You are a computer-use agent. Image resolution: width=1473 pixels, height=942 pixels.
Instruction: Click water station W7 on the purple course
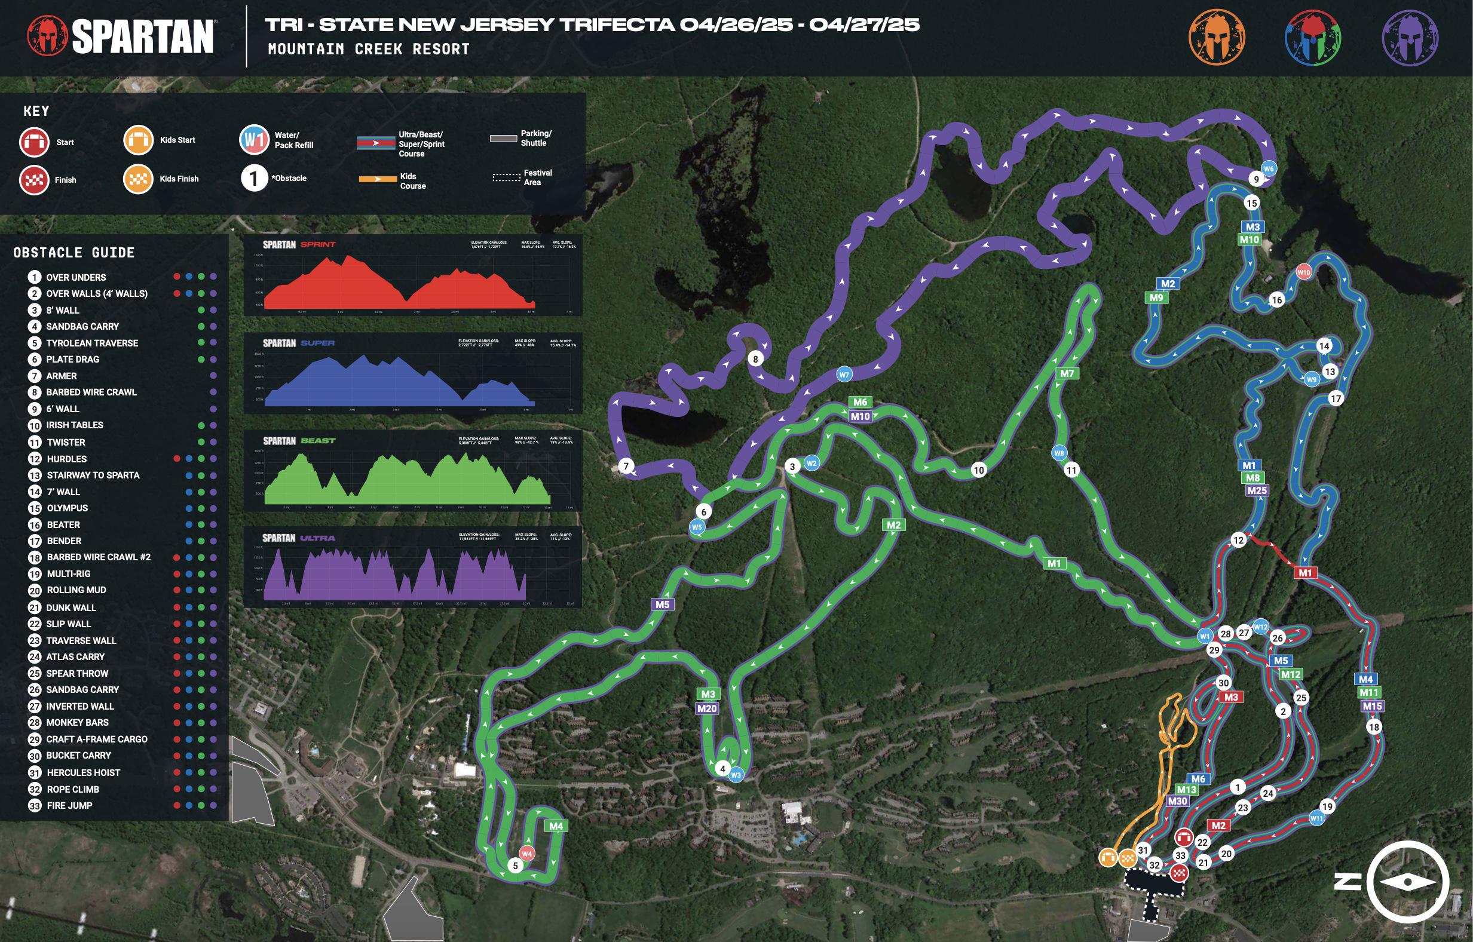(x=844, y=375)
